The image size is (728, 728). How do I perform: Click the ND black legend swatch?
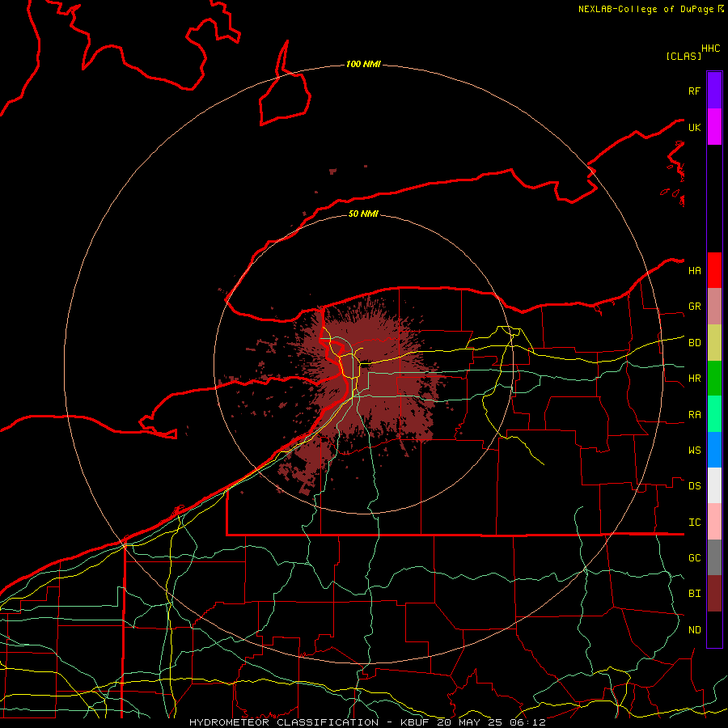tap(714, 629)
